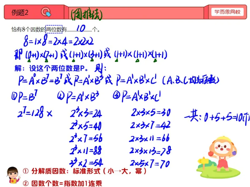
Task: Click the circled ① case P=B⁷
Action: 25,96
